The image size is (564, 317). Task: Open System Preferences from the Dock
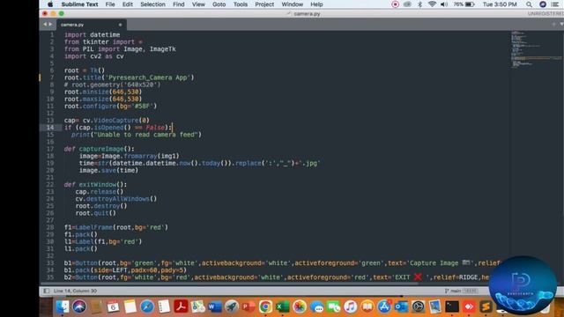418,306
